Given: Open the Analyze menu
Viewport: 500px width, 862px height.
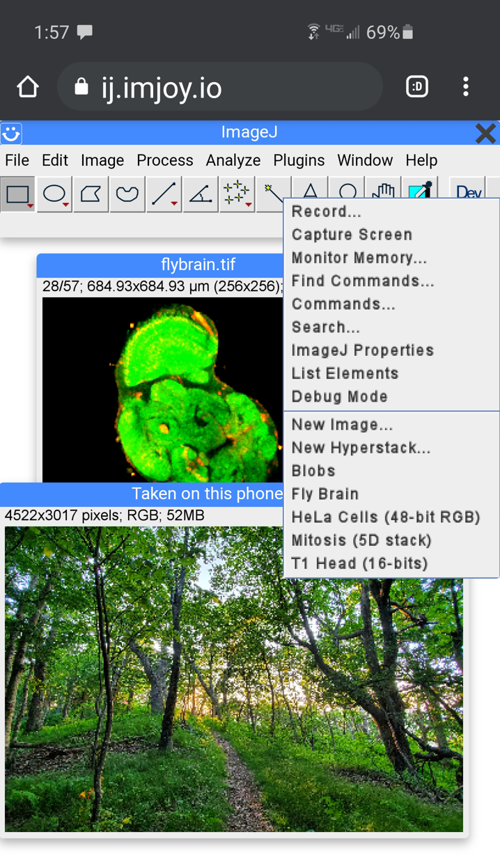Looking at the screenshot, I should pos(233,160).
